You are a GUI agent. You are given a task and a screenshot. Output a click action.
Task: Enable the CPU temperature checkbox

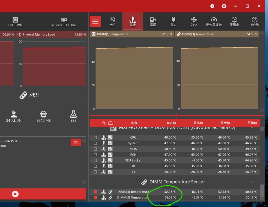click(95, 137)
